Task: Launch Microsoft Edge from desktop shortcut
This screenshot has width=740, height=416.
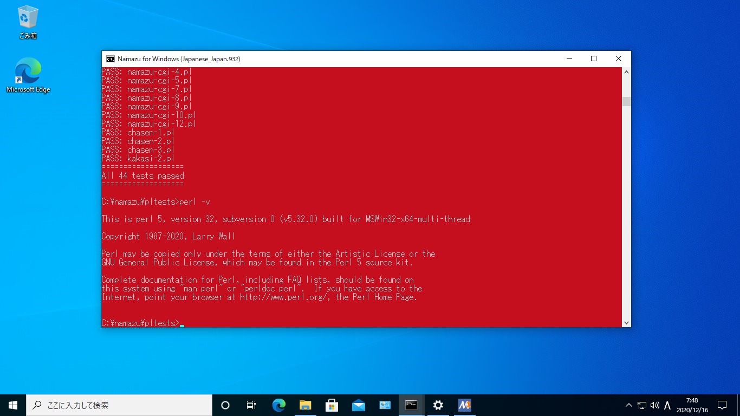Action: [28, 75]
